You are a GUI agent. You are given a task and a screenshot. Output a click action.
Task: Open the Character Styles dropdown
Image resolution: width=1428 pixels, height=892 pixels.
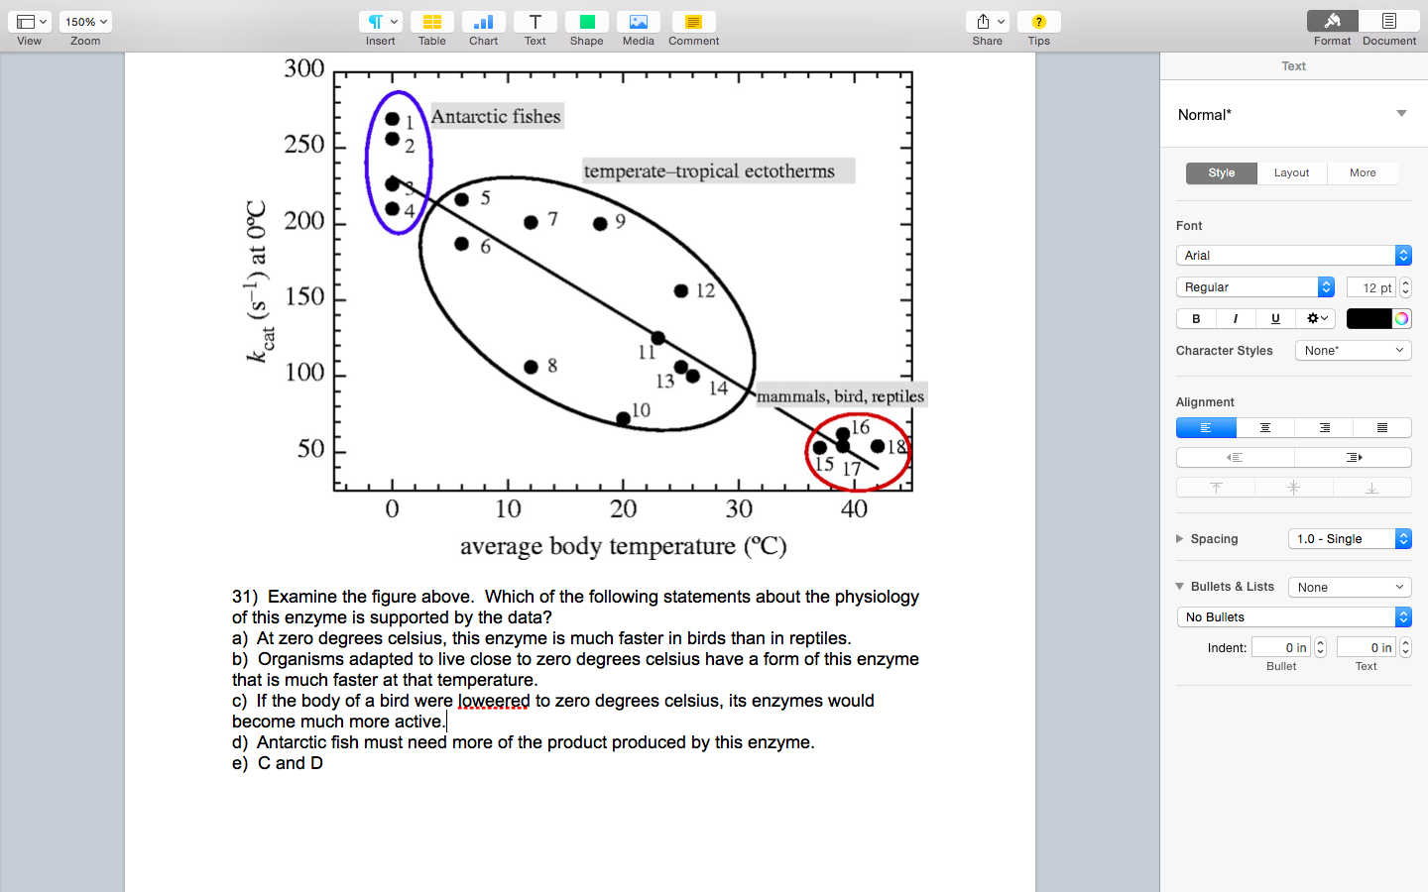1353,351
